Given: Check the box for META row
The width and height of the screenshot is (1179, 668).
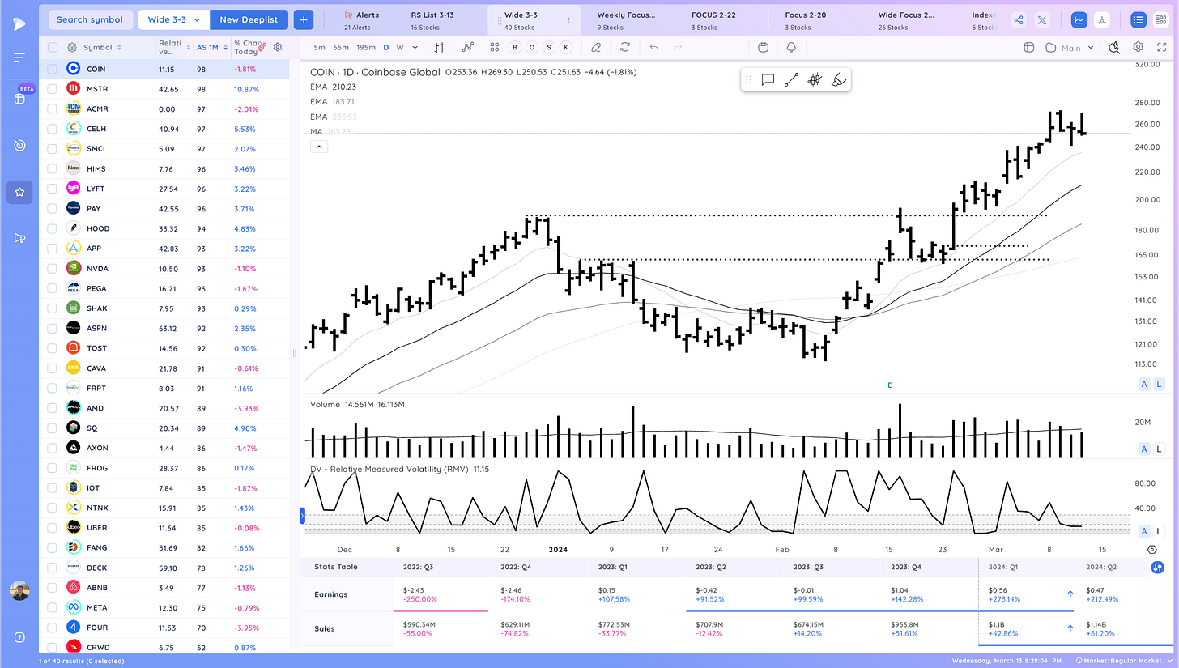Looking at the screenshot, I should [x=53, y=607].
